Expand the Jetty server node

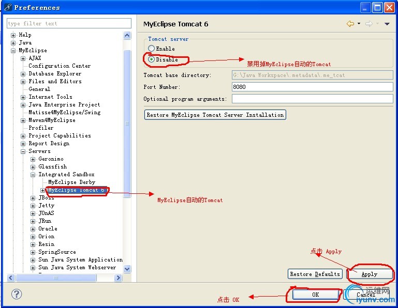point(33,206)
